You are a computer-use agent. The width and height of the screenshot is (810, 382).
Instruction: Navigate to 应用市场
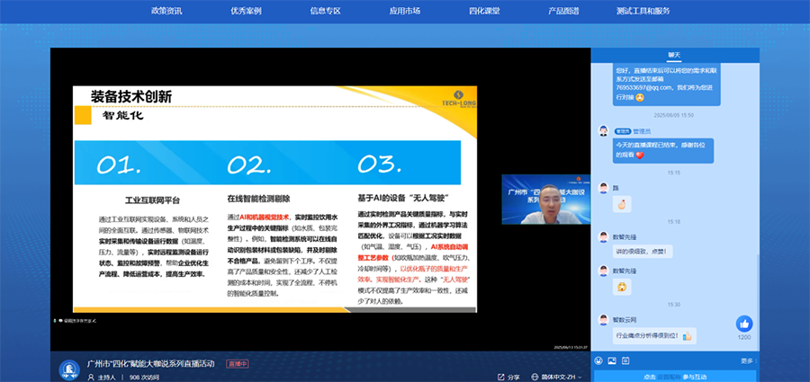click(x=405, y=11)
